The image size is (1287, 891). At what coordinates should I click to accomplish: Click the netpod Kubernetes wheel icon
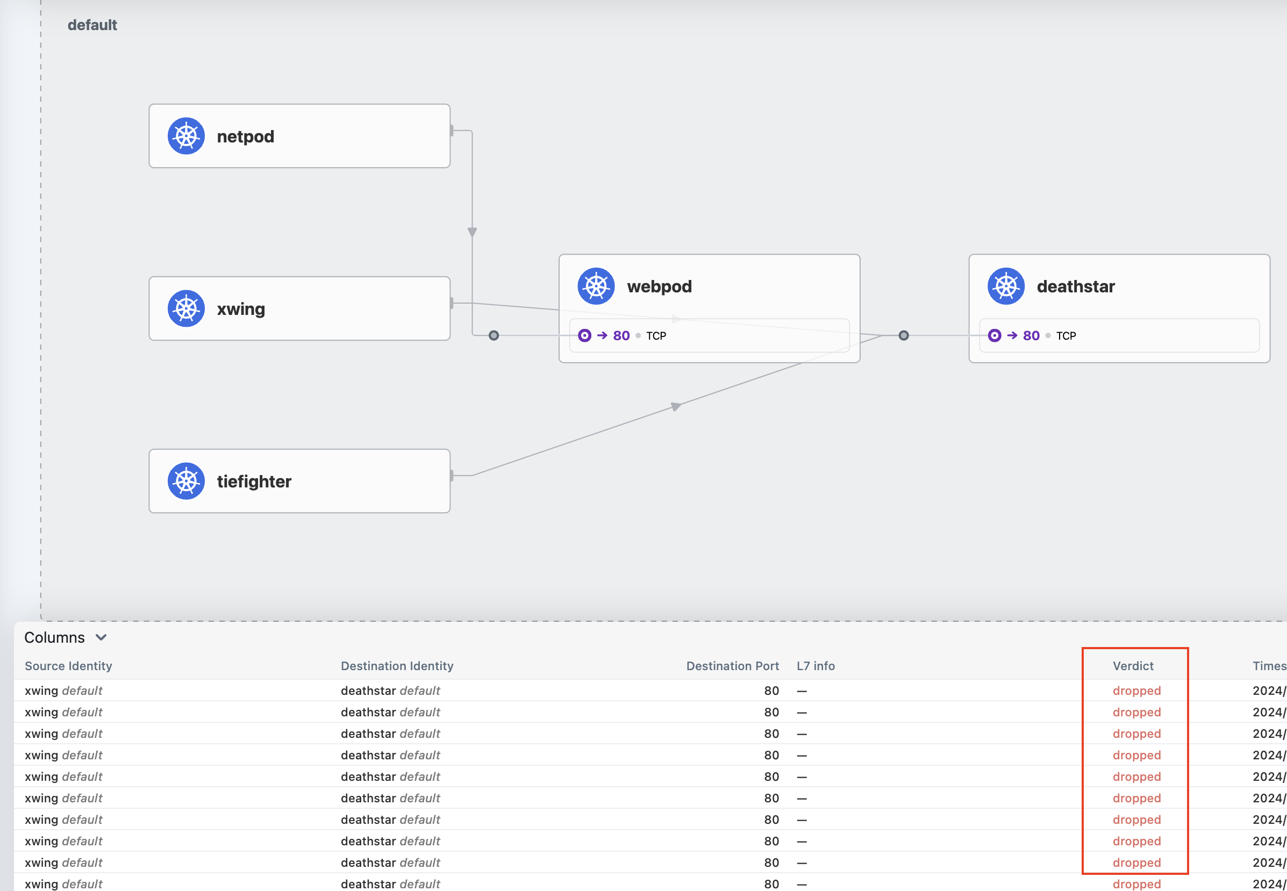[x=186, y=136]
